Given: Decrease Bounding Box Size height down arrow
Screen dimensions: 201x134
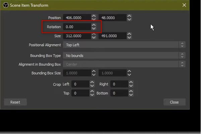Looking at the screenshot, I should click(129, 75).
